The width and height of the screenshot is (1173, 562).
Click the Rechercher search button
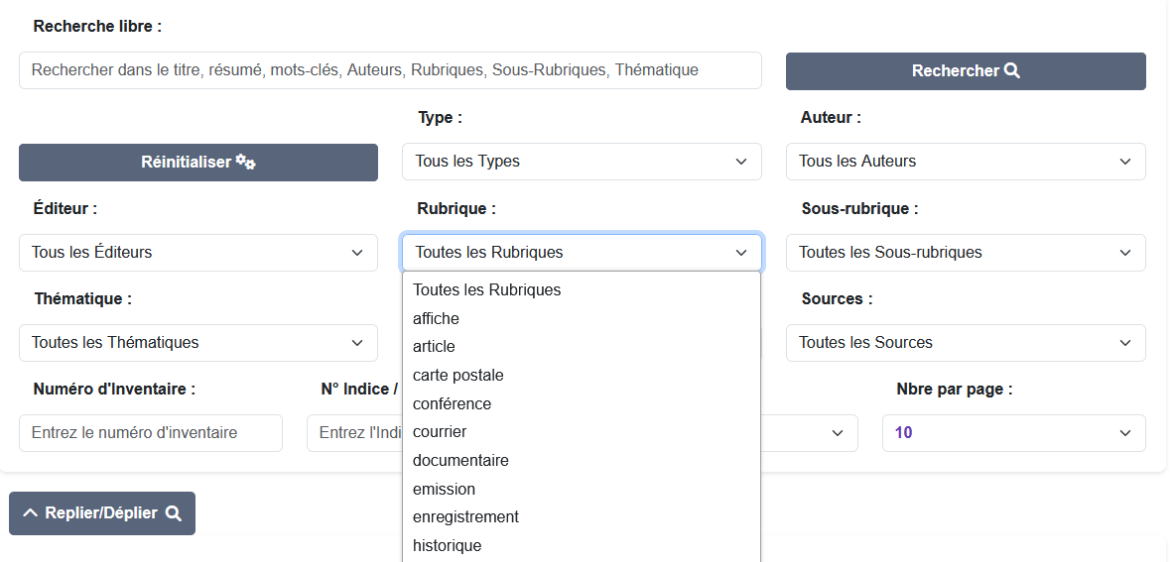(965, 71)
